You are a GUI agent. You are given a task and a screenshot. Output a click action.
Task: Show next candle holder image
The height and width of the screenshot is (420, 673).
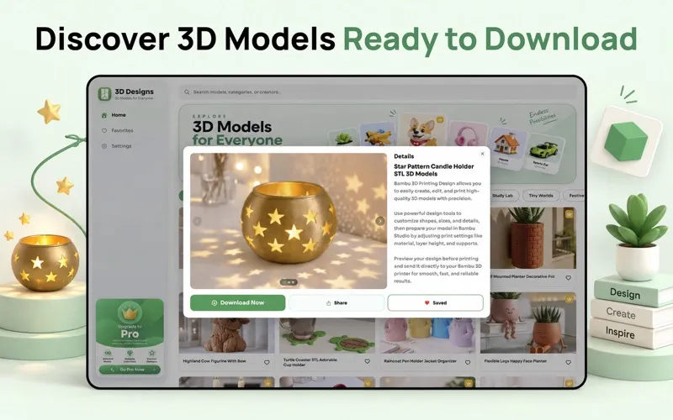[x=380, y=221]
